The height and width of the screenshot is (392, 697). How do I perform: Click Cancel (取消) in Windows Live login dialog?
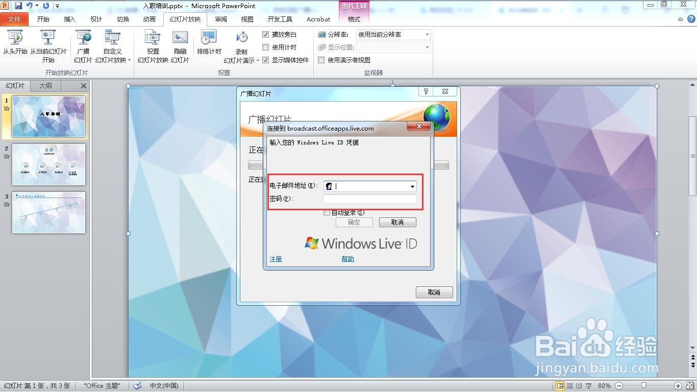click(397, 223)
